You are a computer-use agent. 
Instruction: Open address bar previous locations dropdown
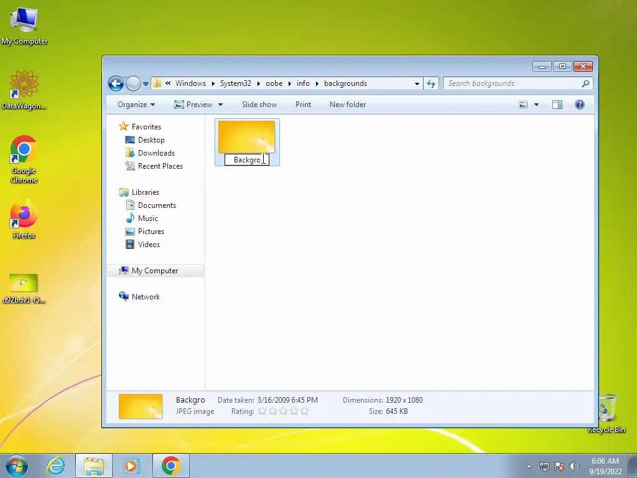coord(417,84)
